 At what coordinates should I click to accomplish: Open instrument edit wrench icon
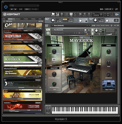click(48, 30)
